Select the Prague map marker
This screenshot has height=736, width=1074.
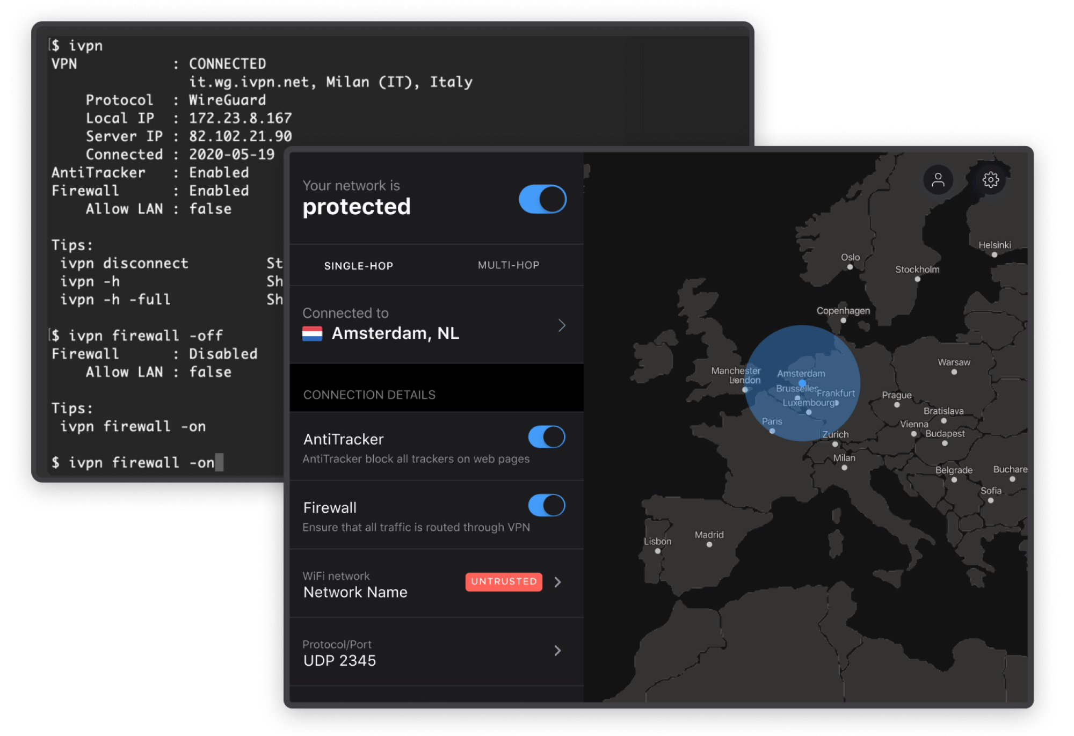897,405
